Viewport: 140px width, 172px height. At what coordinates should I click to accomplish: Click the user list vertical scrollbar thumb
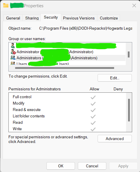[129, 54]
